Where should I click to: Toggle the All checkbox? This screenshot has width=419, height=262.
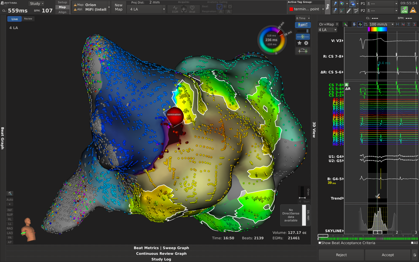pyautogui.click(x=412, y=243)
